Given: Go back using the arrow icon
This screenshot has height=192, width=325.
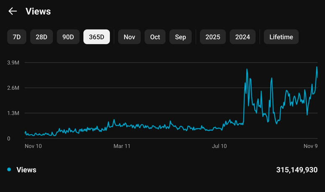Looking at the screenshot, I should pyautogui.click(x=13, y=11).
